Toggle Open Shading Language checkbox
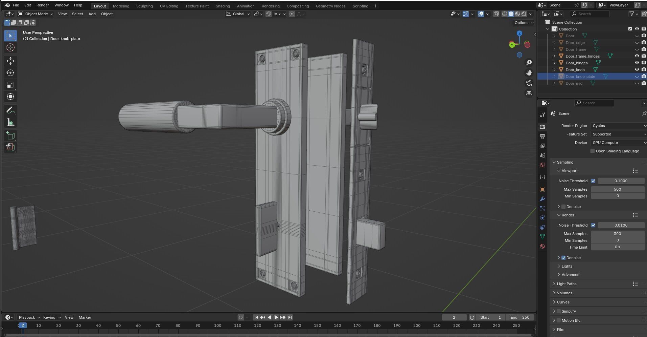Screen dimensions: 647x337 point(592,151)
